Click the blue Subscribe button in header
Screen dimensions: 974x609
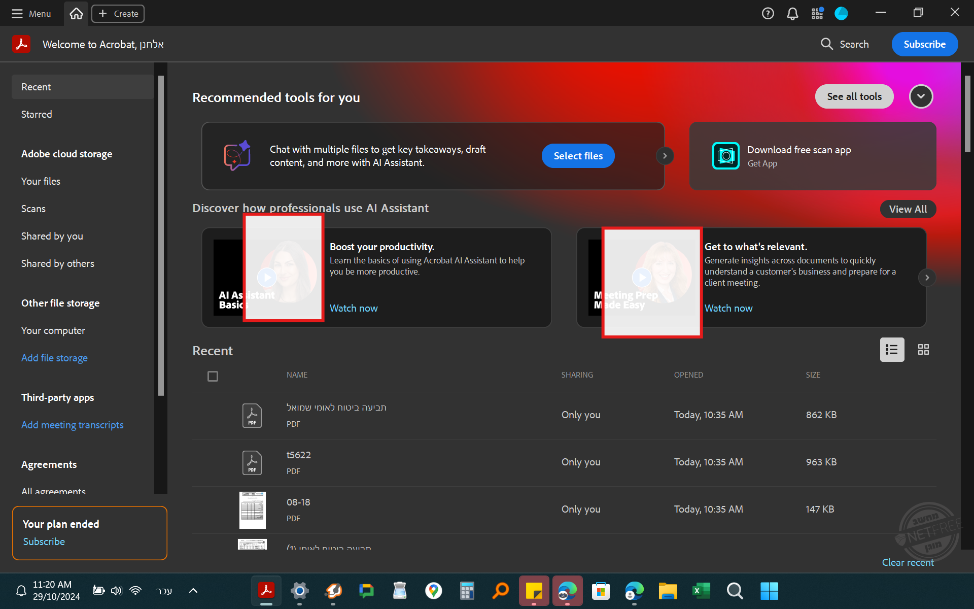924,44
